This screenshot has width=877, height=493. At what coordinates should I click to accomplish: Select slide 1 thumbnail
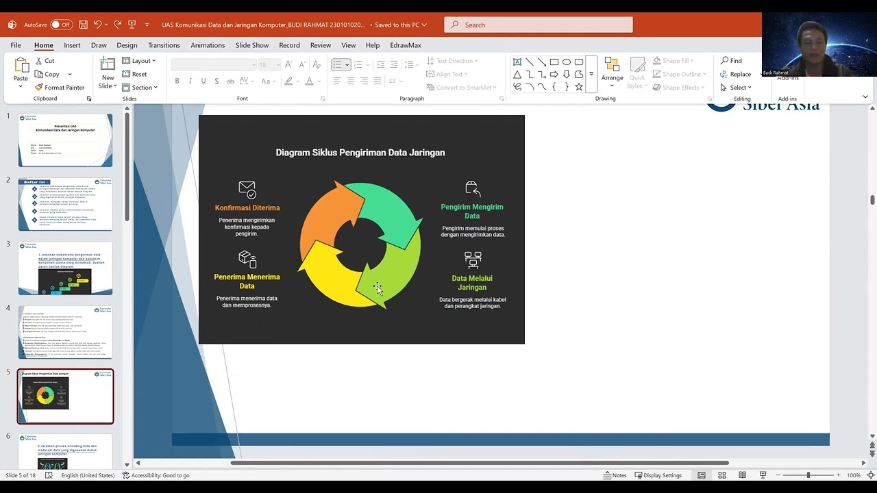click(65, 140)
